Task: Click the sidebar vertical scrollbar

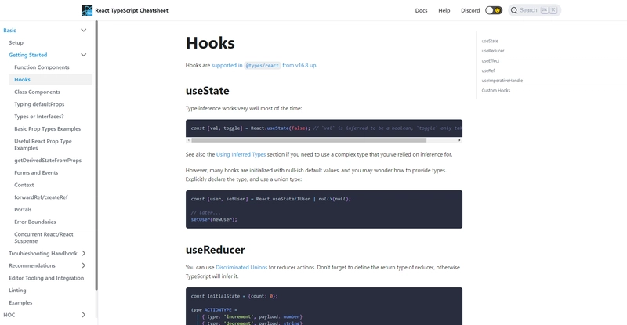Action: click(x=96, y=156)
